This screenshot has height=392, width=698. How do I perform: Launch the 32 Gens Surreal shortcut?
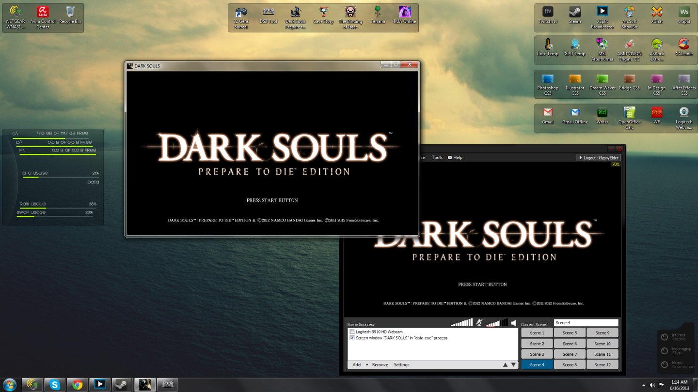tap(241, 18)
